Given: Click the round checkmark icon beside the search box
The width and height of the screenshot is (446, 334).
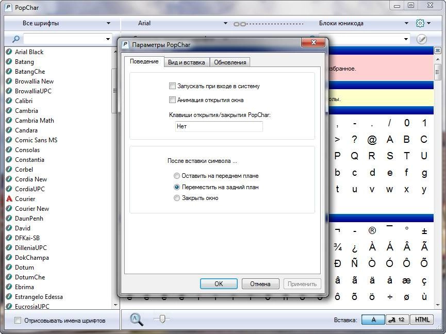Looking at the screenshot, I should click(x=422, y=39).
